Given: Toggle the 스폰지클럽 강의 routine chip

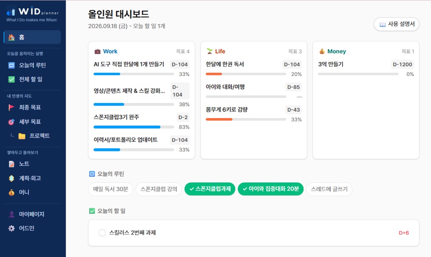Looking at the screenshot, I should (x=159, y=189).
